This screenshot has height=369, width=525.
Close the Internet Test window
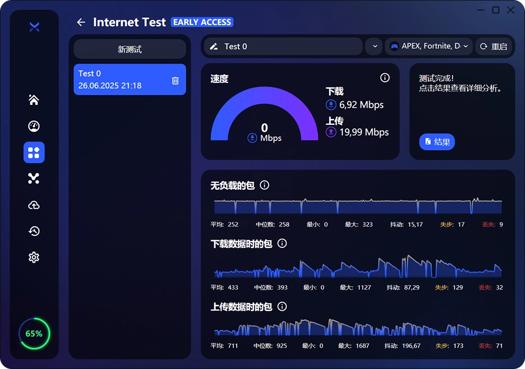[x=511, y=10]
